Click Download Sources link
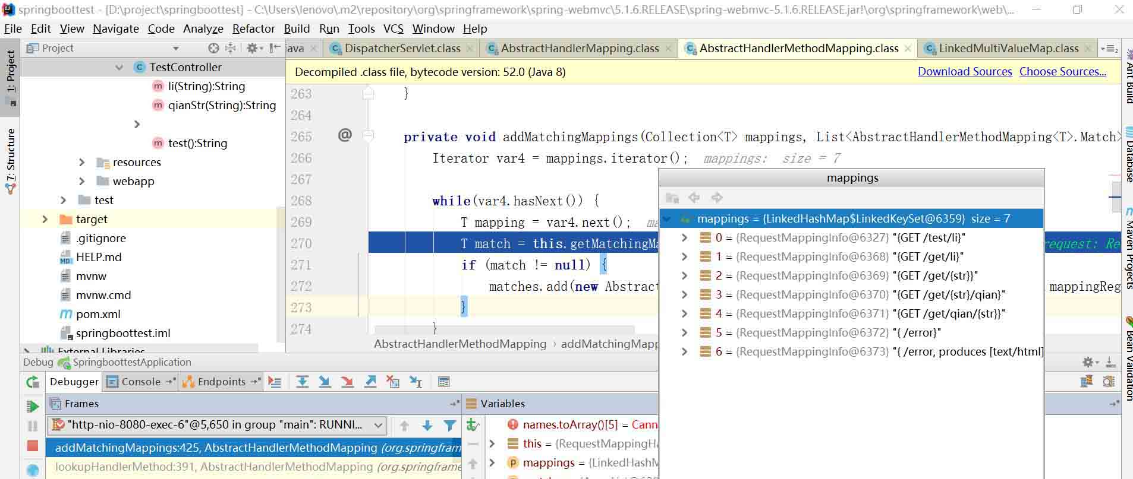Screen dimensions: 1133x479 point(965,72)
